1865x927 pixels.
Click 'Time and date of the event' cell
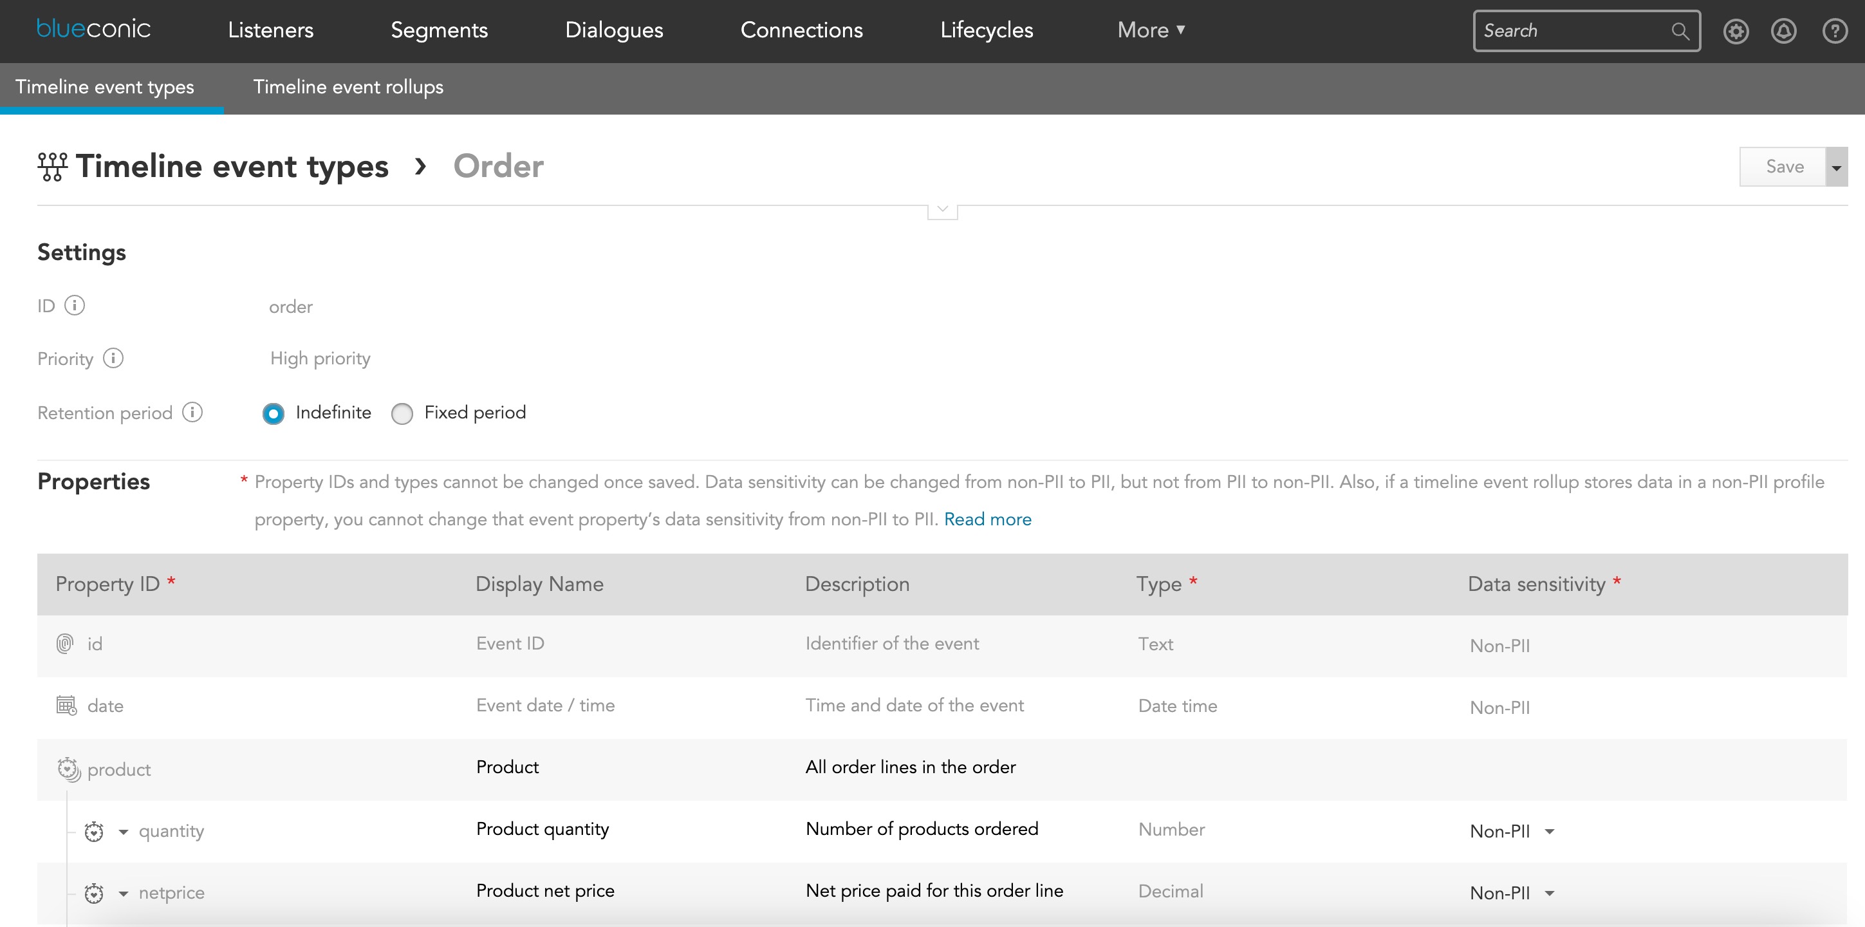(914, 706)
